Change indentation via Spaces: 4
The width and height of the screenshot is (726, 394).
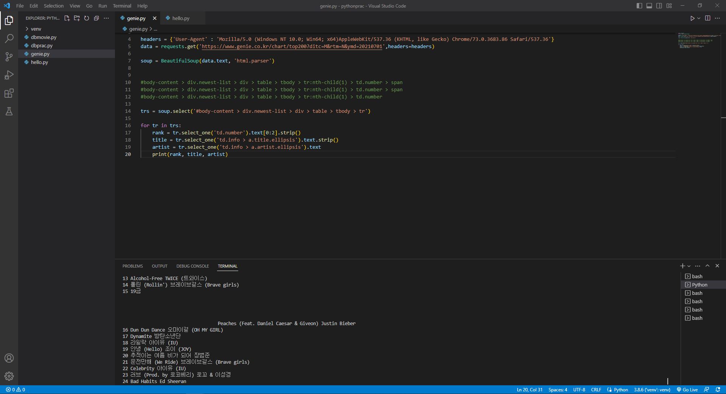[558, 389]
